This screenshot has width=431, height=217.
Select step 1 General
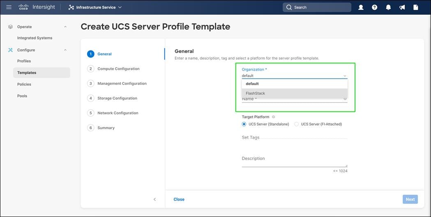(99, 54)
